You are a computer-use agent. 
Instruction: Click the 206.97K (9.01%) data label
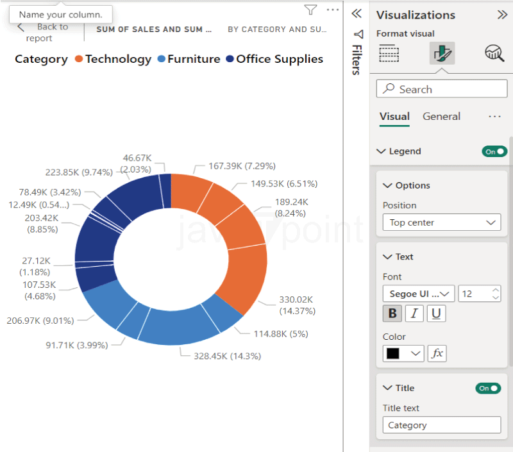click(40, 321)
